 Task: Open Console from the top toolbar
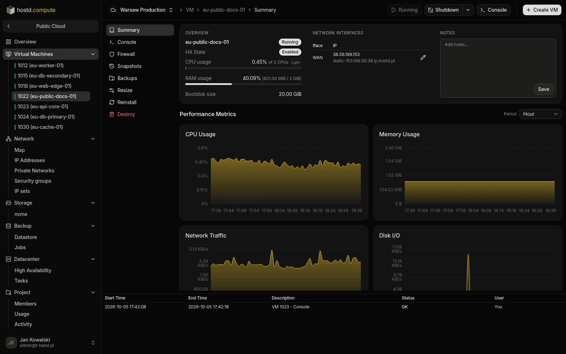coord(494,10)
